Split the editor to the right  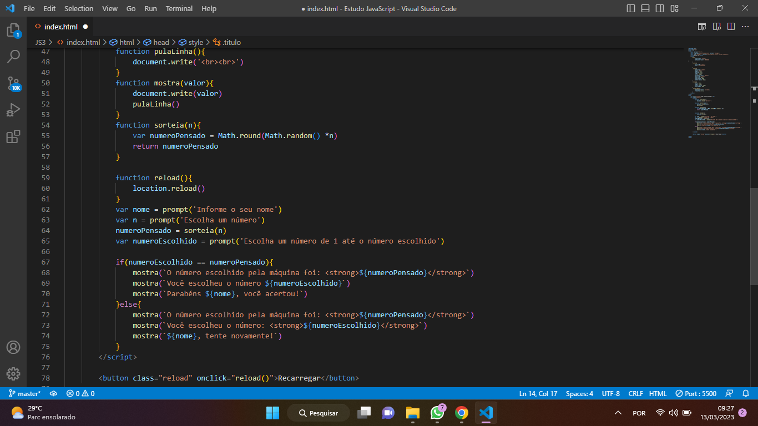(731, 27)
